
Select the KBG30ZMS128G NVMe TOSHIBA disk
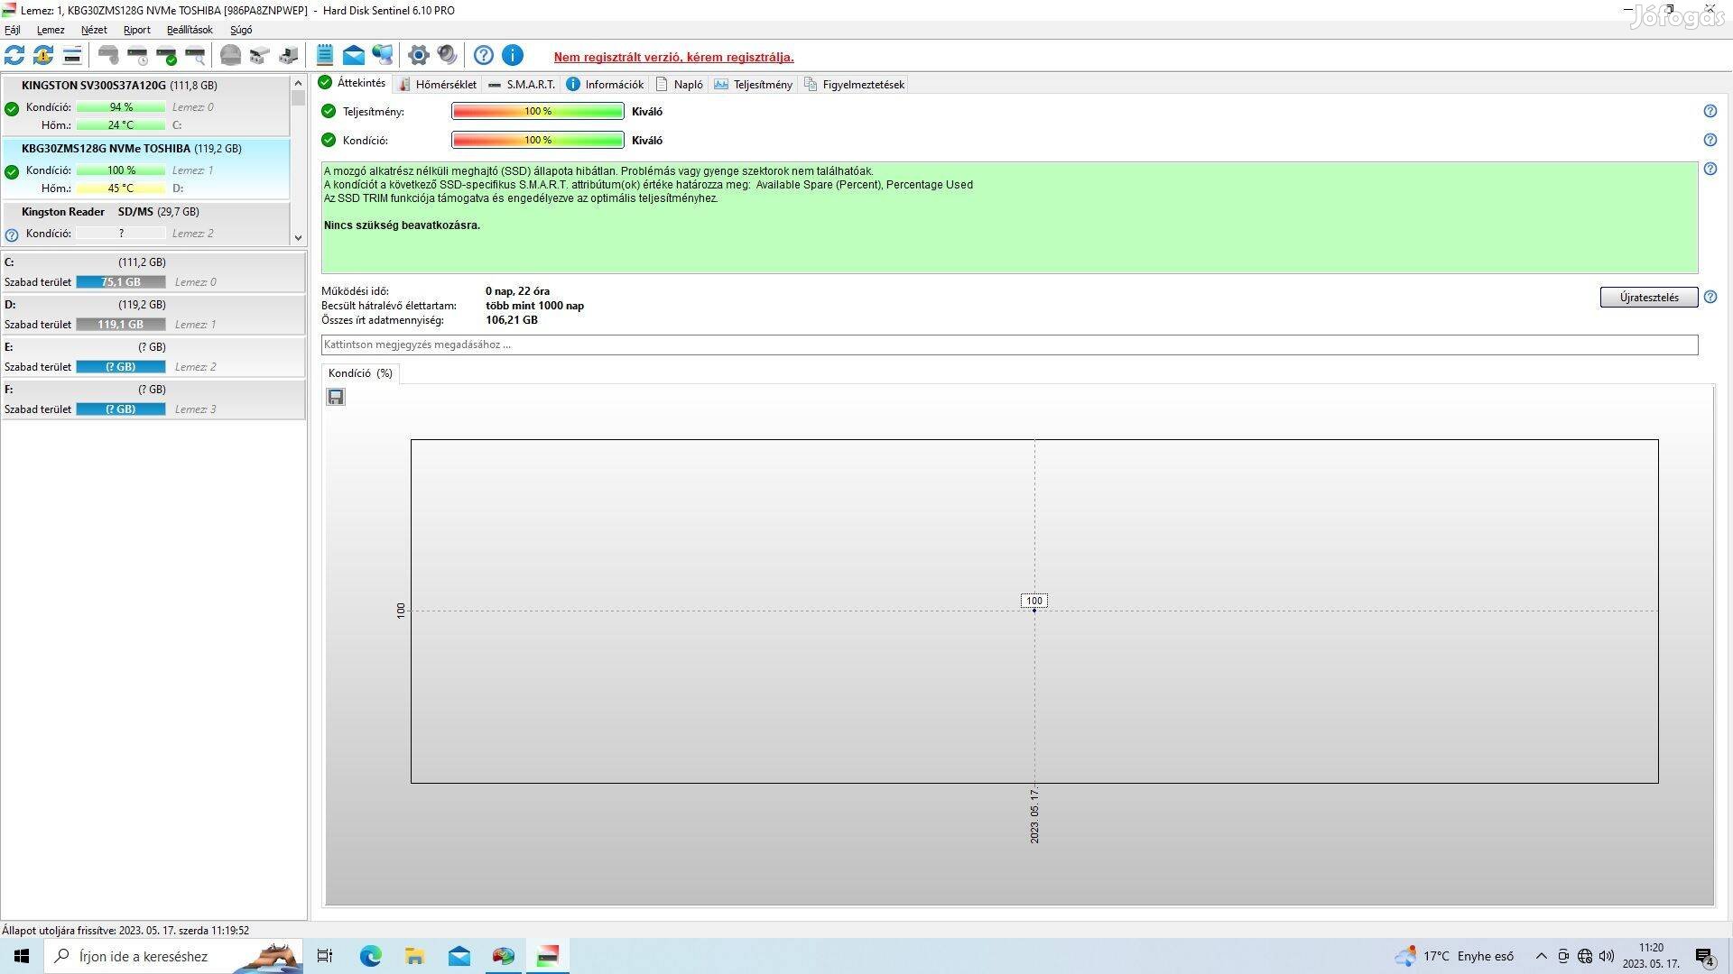pos(145,169)
